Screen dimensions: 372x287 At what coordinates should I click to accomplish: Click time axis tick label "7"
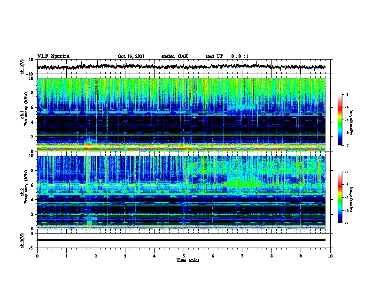point(242,256)
